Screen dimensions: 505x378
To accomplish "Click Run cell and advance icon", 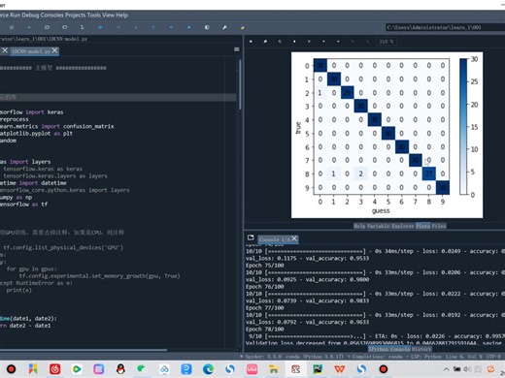I will (x=65, y=27).
